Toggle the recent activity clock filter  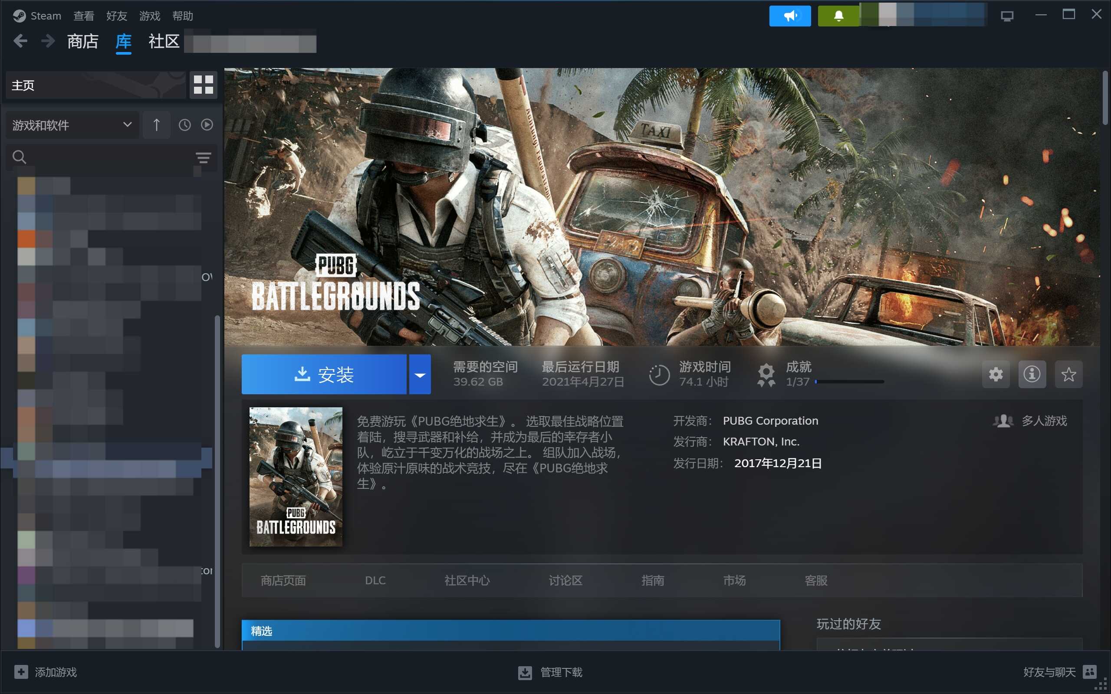184,125
